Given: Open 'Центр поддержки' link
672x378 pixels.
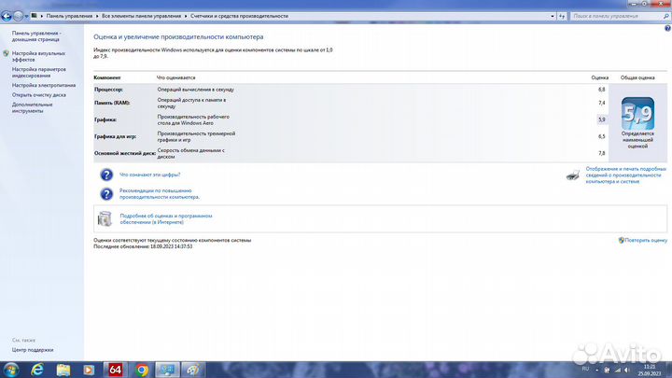Looking at the screenshot, I should 33,350.
